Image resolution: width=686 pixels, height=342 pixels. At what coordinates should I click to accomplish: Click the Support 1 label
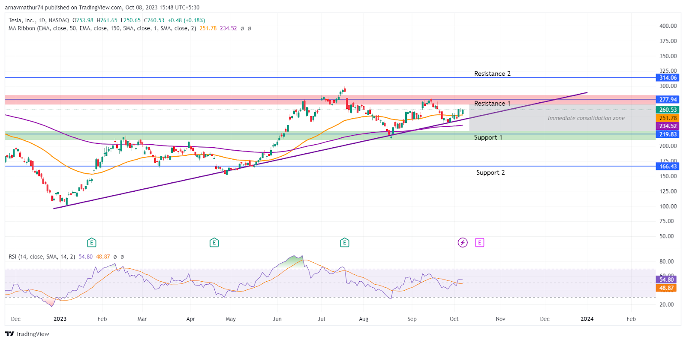coord(488,137)
